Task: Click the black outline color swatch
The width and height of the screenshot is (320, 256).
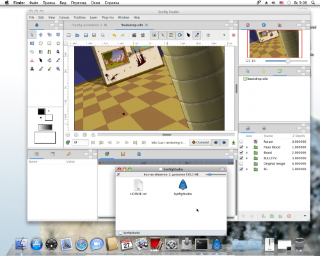Action: [42, 111]
